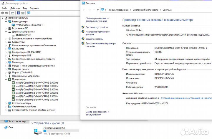Click the 16,0 ГБ installed memory value
The height and width of the screenshot is (139, 212).
(x=158, y=52)
